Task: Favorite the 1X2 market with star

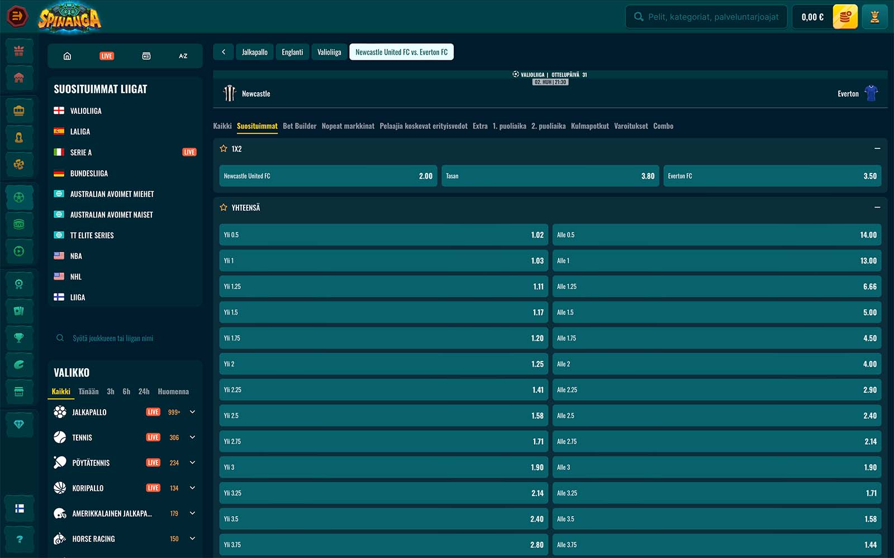Action: (223, 149)
